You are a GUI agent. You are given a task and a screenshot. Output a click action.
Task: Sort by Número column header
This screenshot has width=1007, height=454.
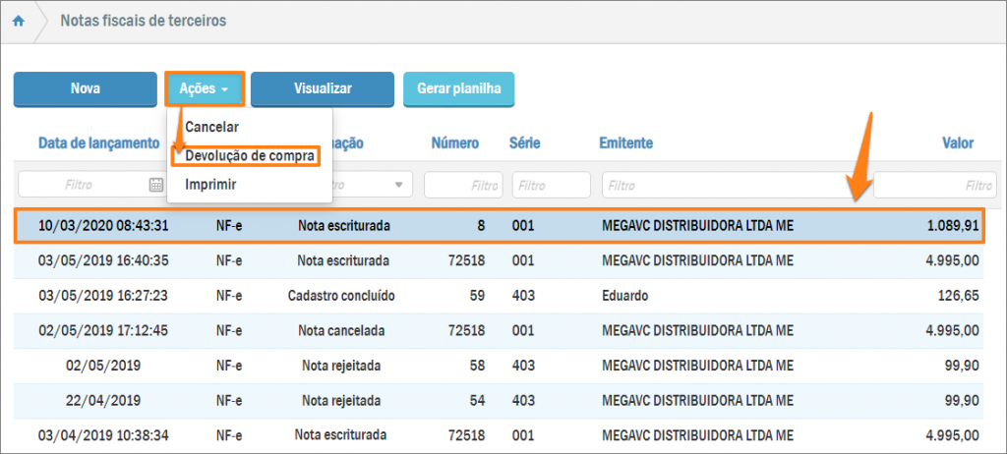[x=455, y=143]
